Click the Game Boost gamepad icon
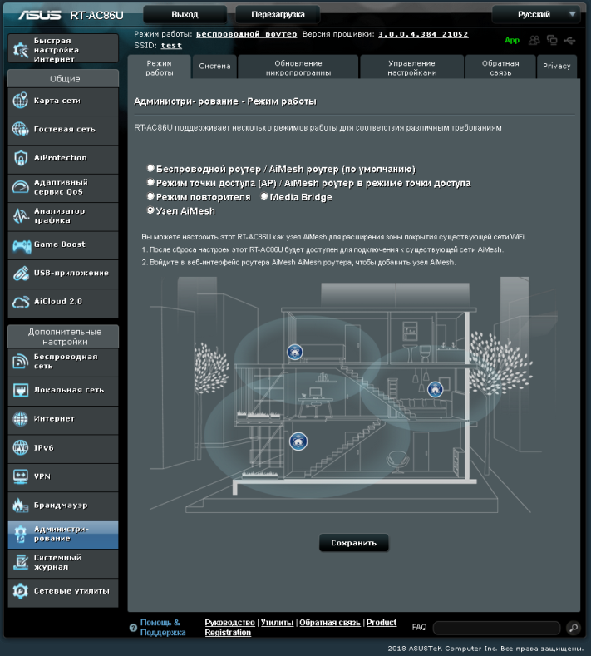Image resolution: width=591 pixels, height=656 pixels. tap(22, 245)
